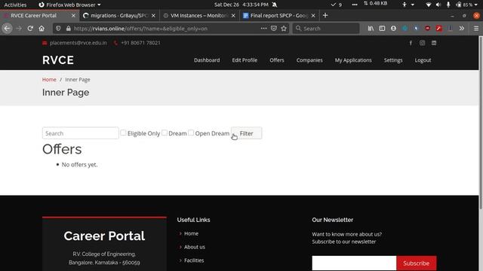Expand more tools overflow chevron
Viewport: 483px width, 271px height.
pos(461,29)
